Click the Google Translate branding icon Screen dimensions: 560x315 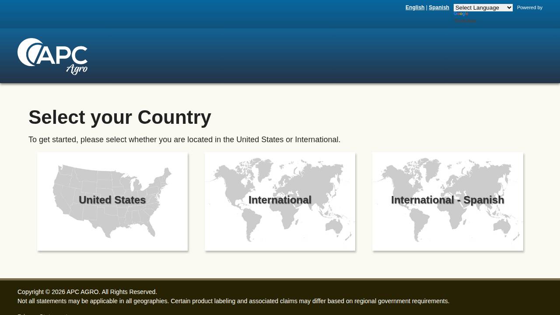point(461,14)
